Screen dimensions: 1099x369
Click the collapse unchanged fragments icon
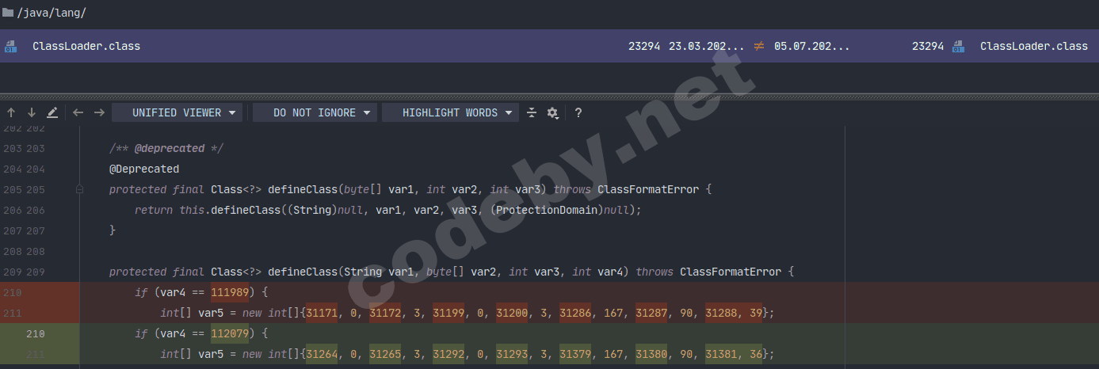pyautogui.click(x=532, y=112)
